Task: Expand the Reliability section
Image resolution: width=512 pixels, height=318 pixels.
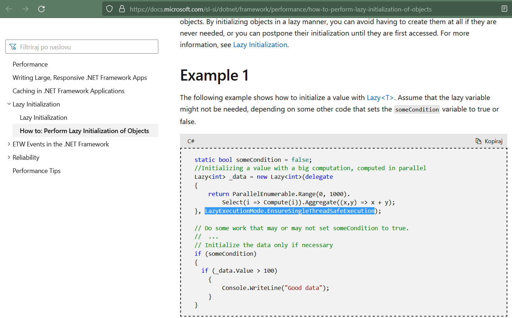Action: [9, 157]
